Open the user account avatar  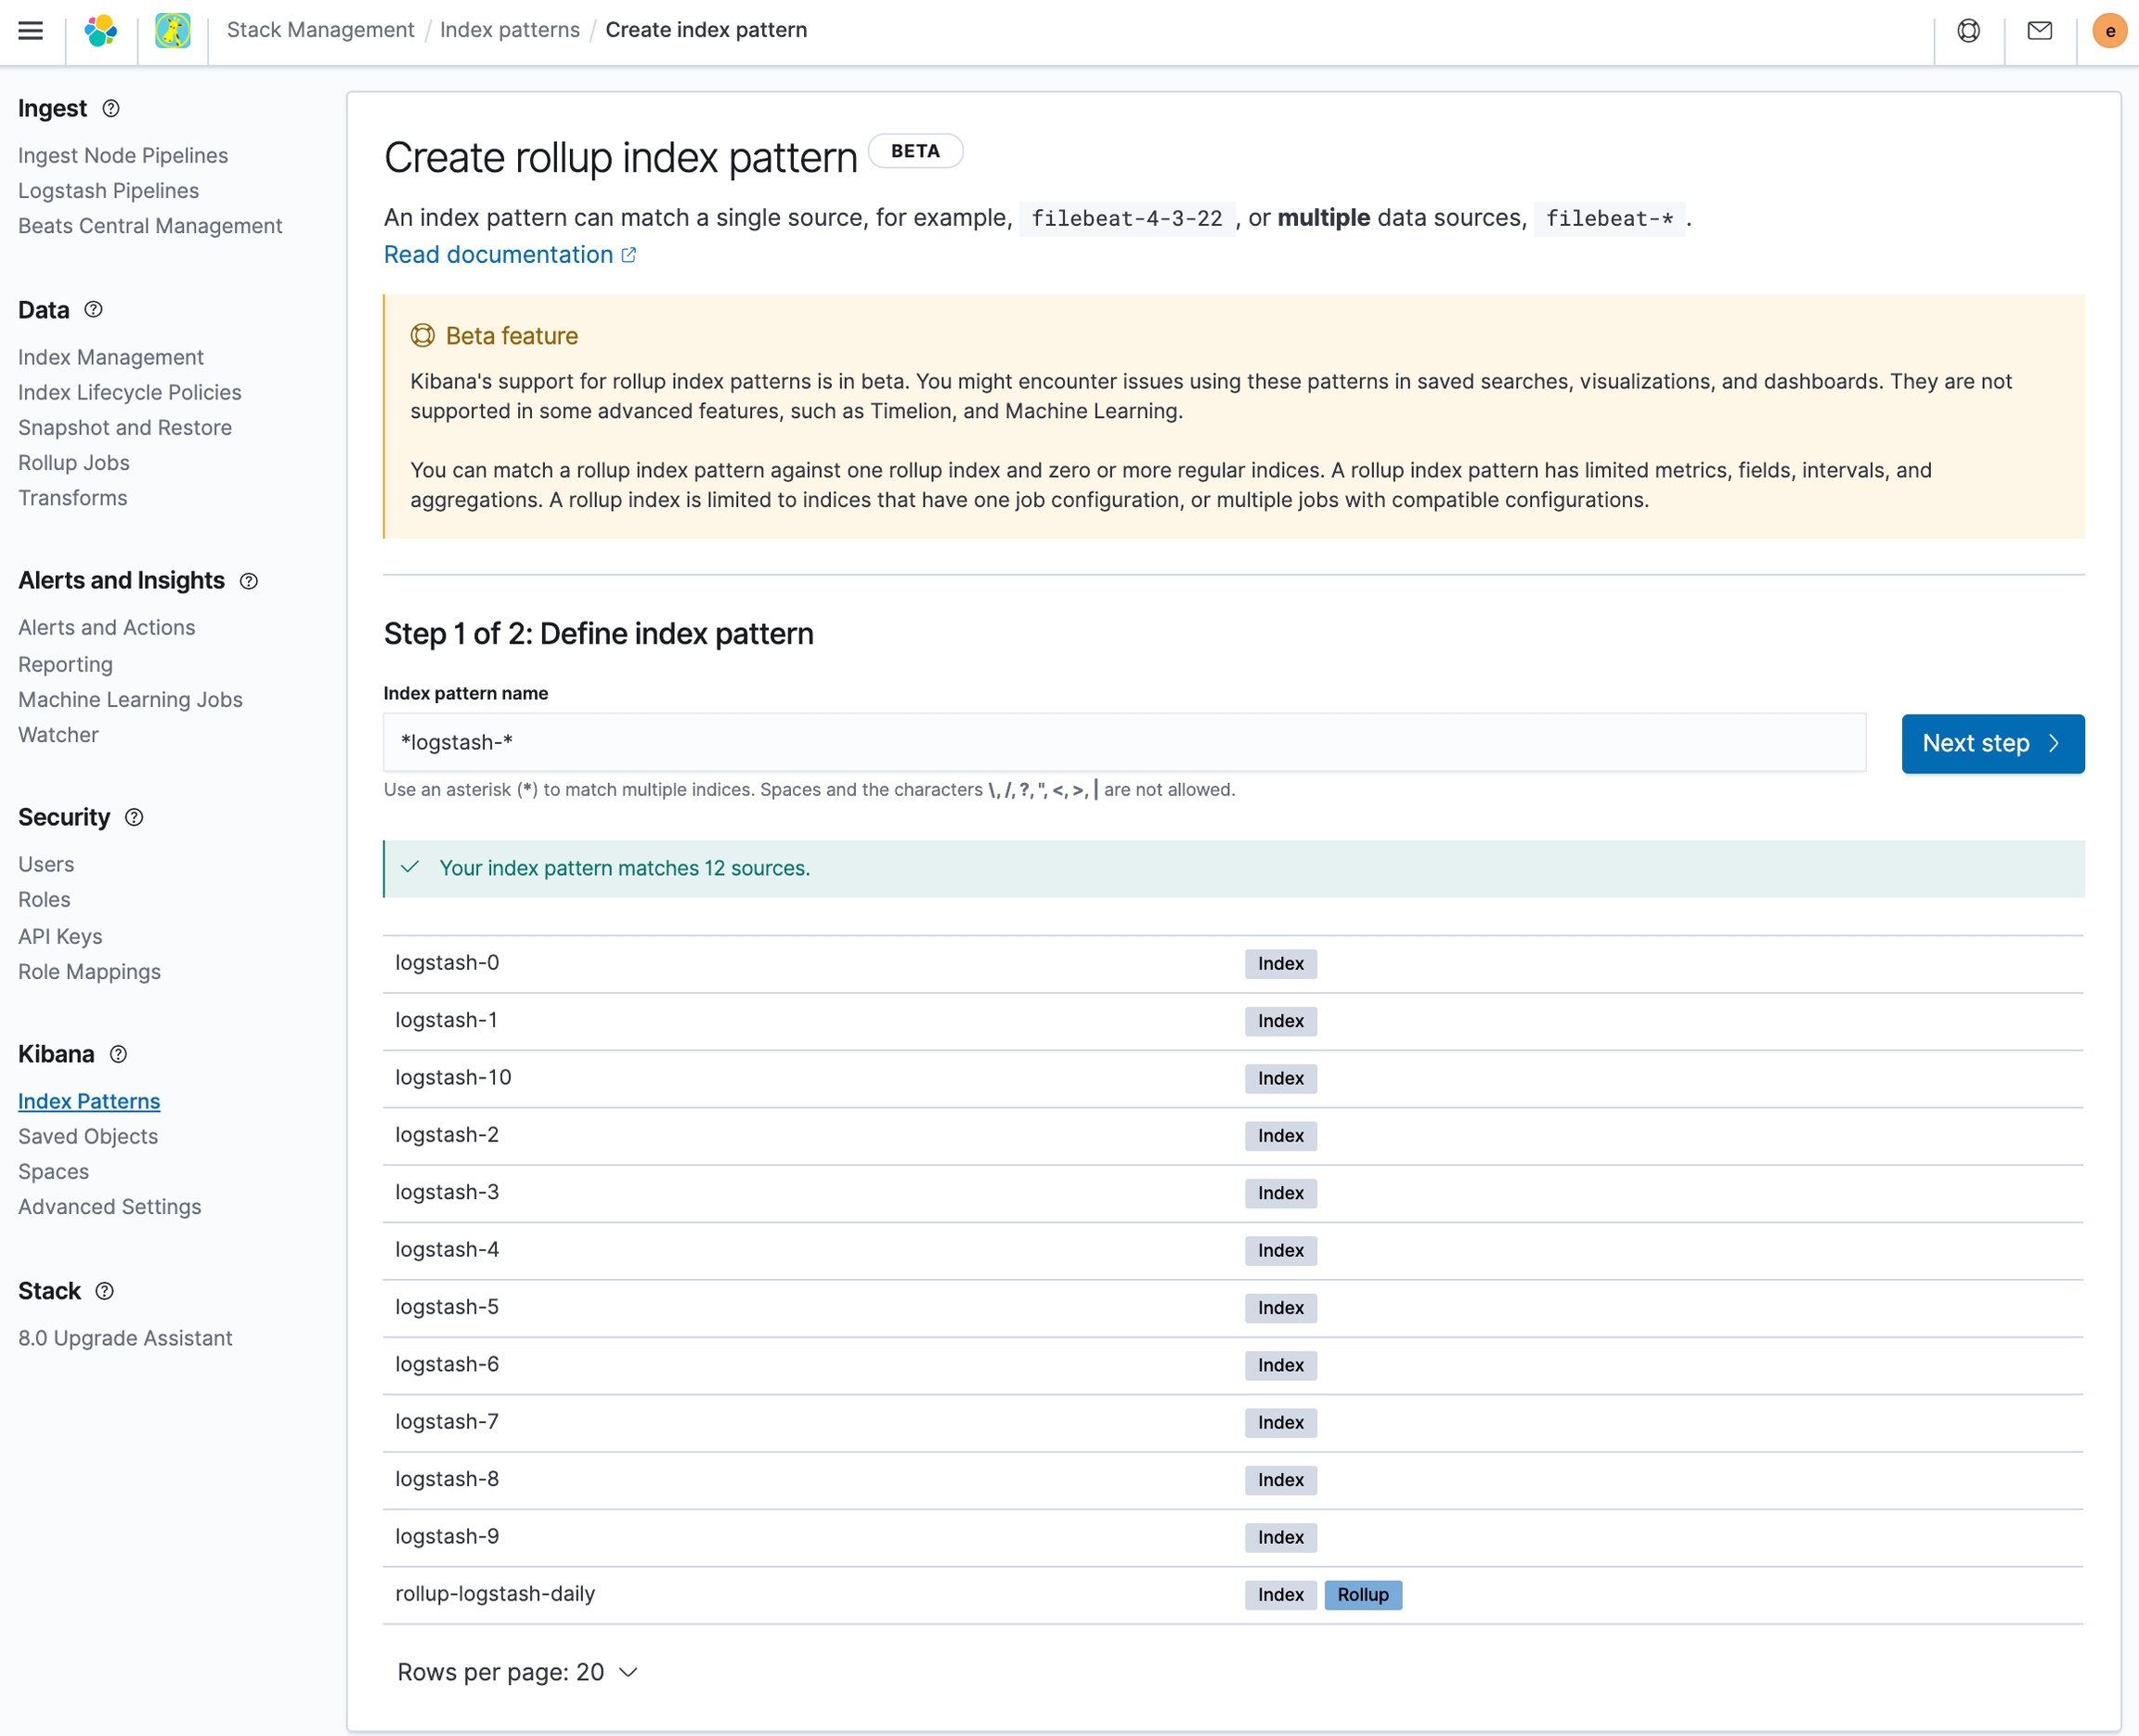[x=2109, y=30]
